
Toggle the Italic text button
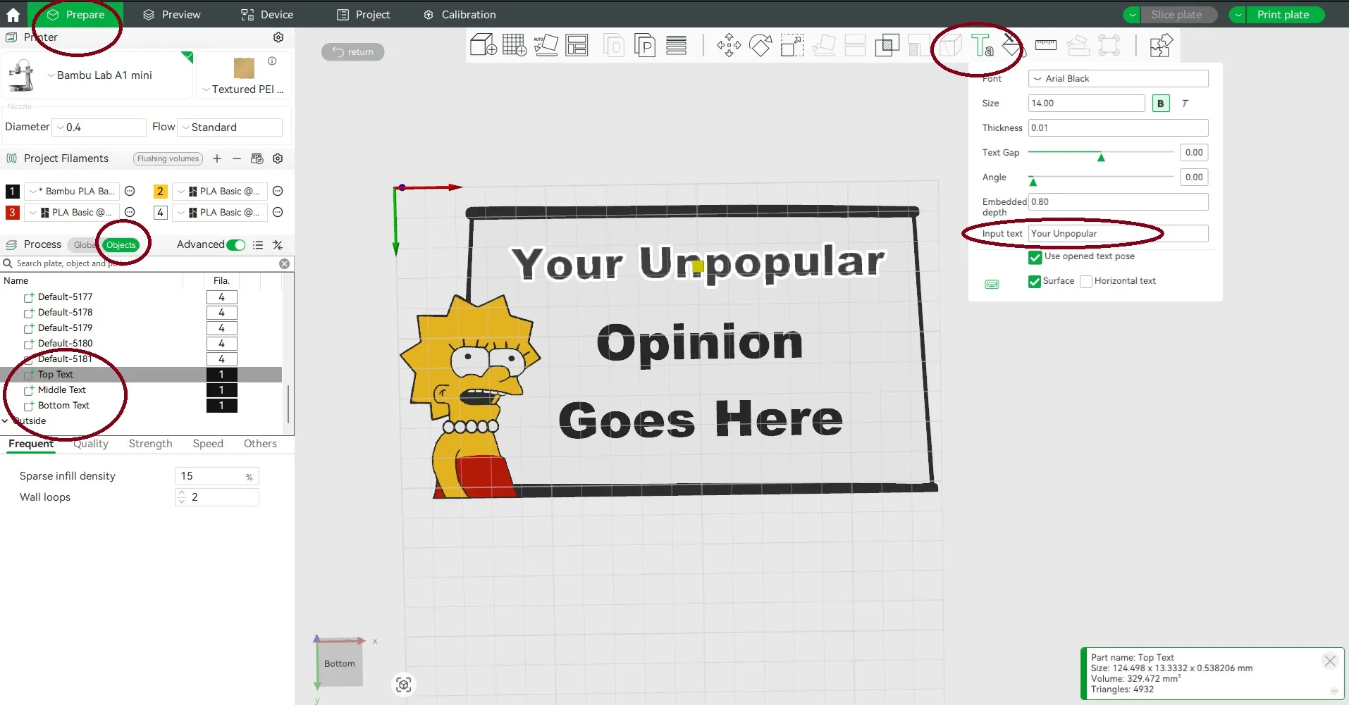pos(1185,104)
